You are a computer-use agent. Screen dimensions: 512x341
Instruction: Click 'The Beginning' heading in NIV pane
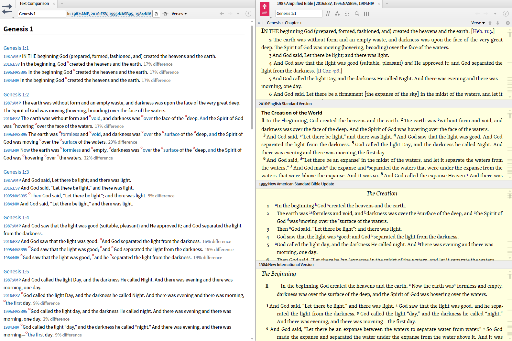click(278, 274)
